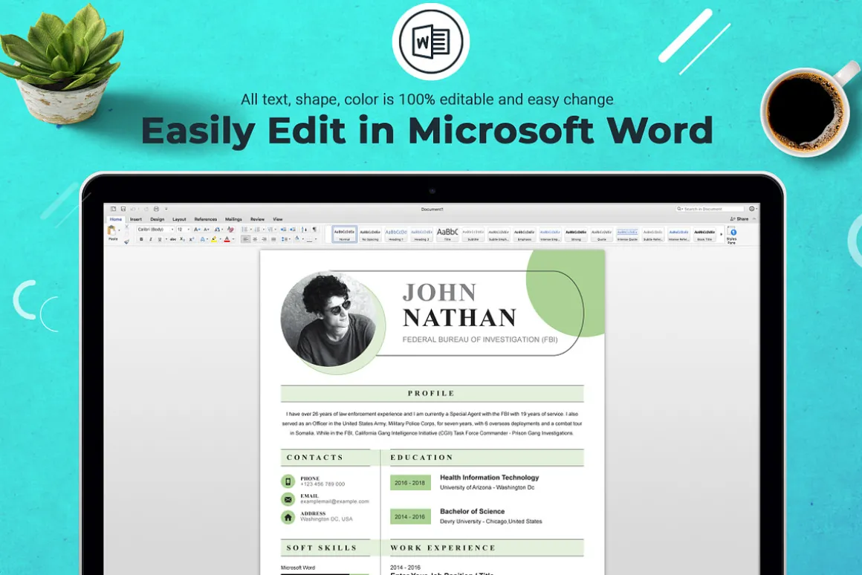Open the highlight color dropdown arrow

[x=220, y=239]
